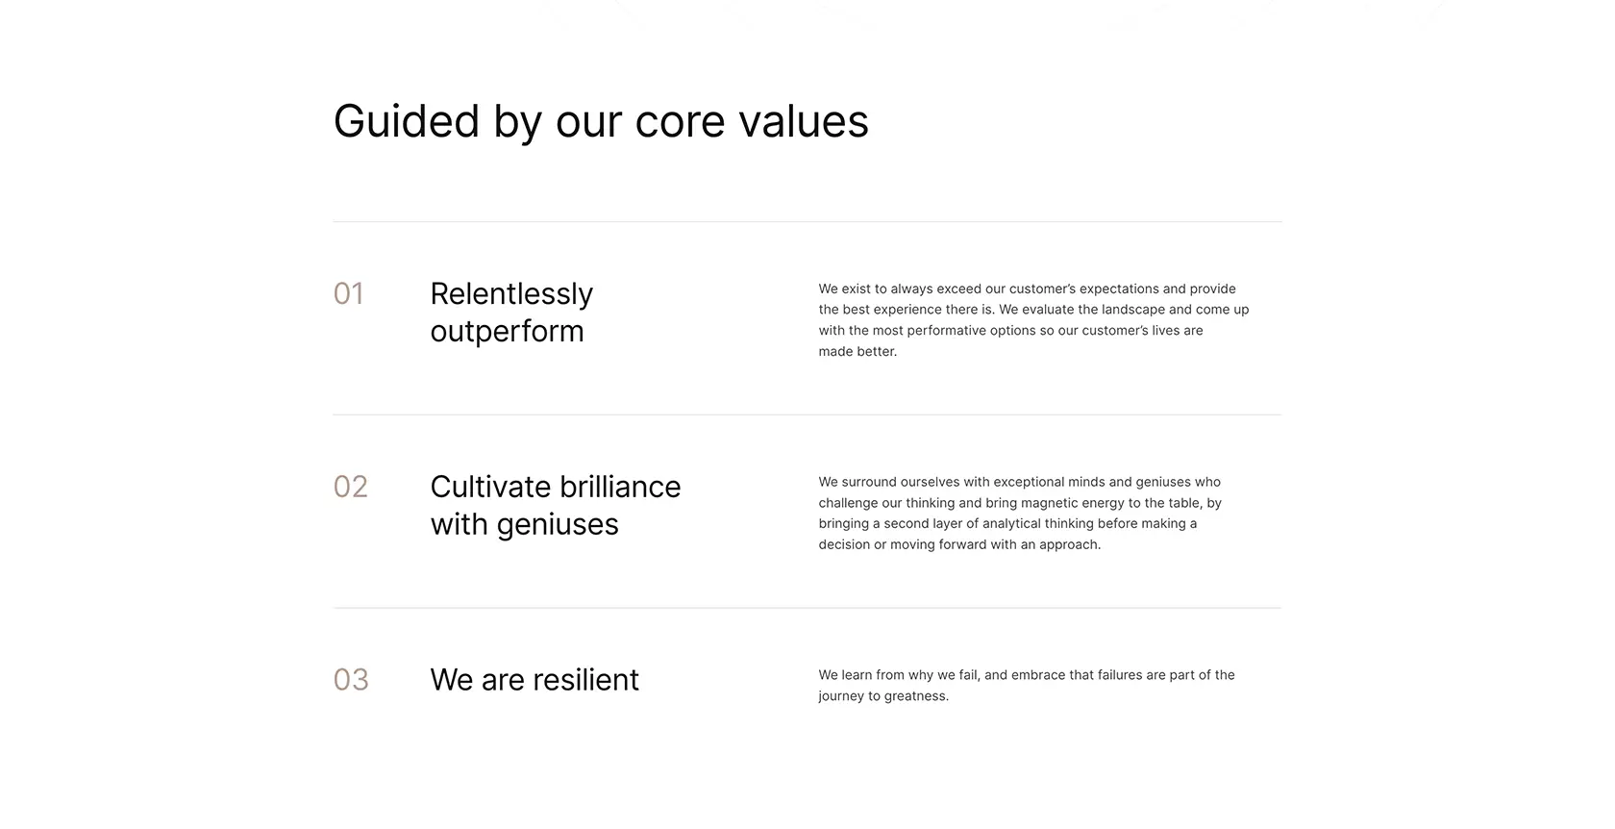This screenshot has height=829, width=1615.
Task: Click the word 'outperform' in first title
Action: pos(508,332)
